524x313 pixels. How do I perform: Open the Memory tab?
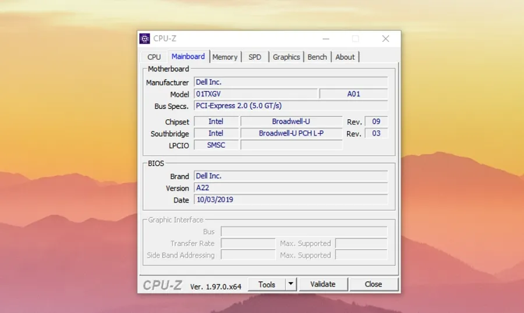(x=225, y=57)
